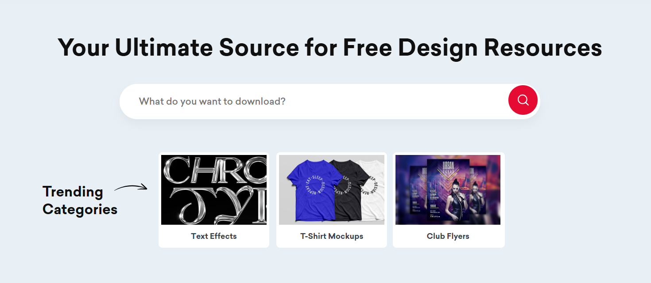Click the curved arrow beside Trending Categories

coord(131,188)
